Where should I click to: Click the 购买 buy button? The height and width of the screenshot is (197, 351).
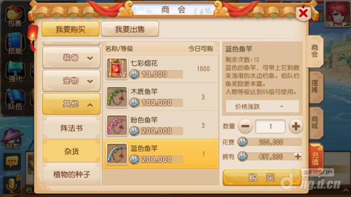tap(261, 178)
